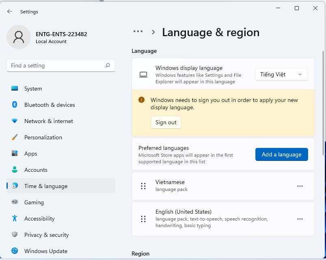Screen dimensions: 326x260
Task: Click the Apps icon in sidebar
Action: click(15, 153)
